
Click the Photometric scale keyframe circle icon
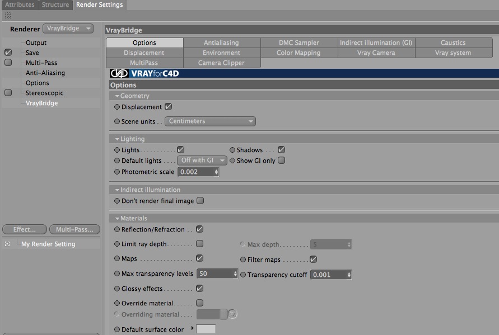pyautogui.click(x=117, y=172)
